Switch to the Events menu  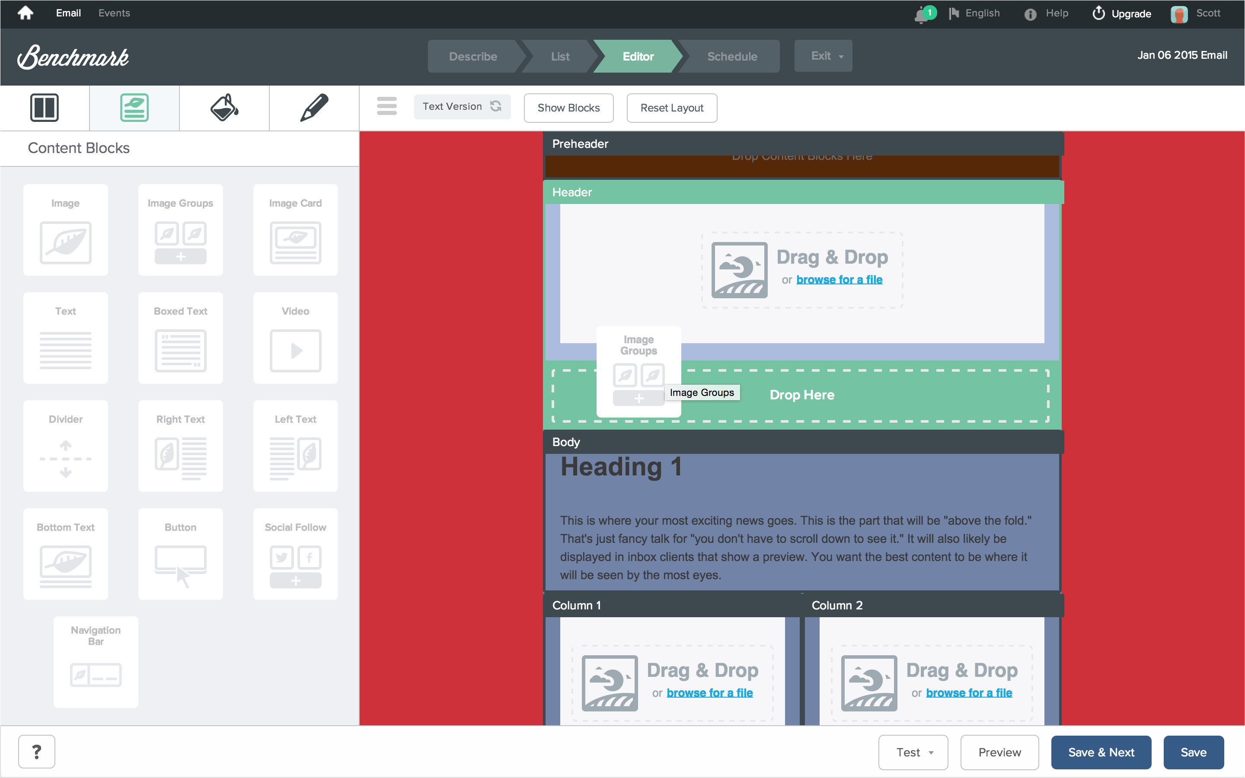click(114, 13)
